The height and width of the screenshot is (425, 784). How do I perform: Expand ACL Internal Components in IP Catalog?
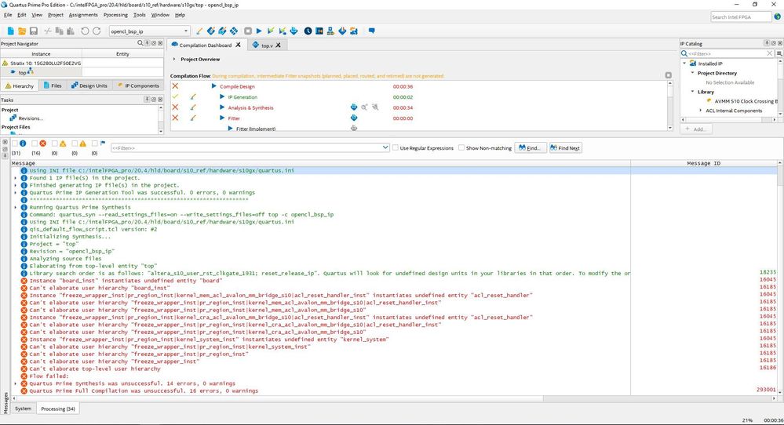tap(701, 111)
